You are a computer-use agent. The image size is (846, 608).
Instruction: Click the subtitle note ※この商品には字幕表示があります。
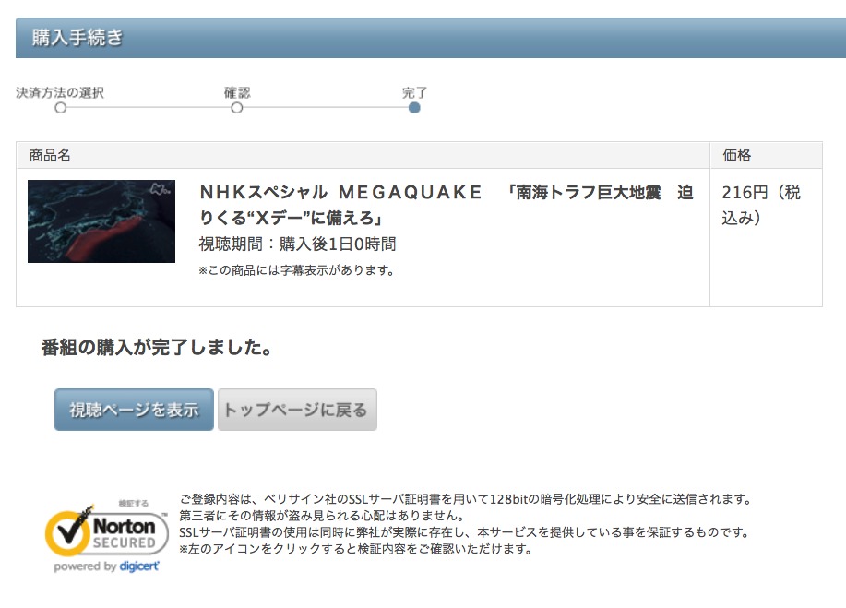(x=297, y=270)
